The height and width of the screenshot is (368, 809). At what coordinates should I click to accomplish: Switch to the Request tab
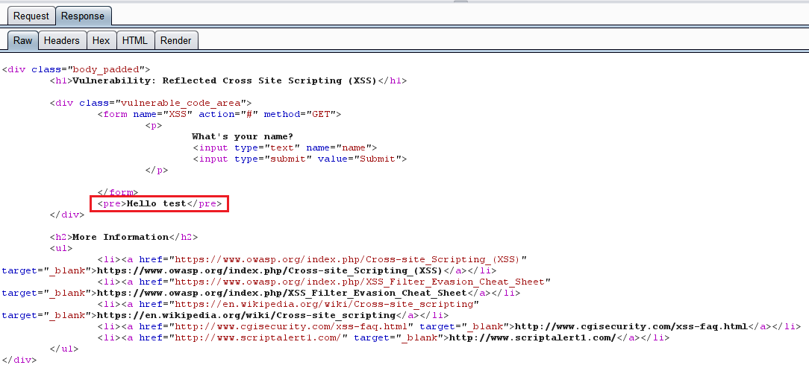(x=31, y=16)
